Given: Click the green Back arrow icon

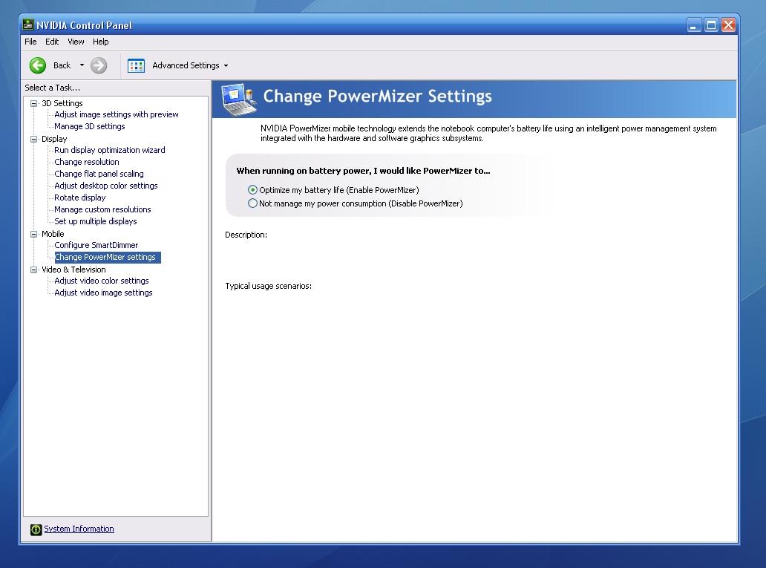Looking at the screenshot, I should click(x=38, y=65).
